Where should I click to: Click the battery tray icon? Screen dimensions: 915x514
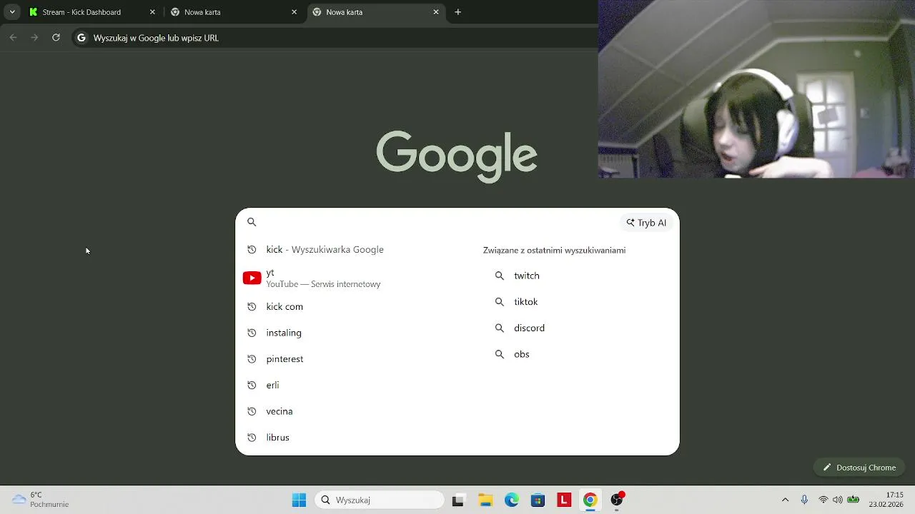point(853,500)
